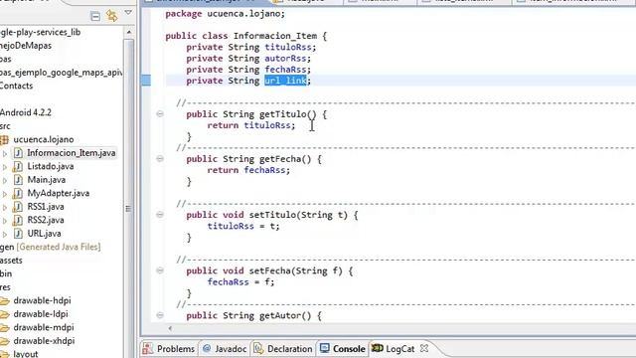Screen dimensions: 636x358
Task: Expand RSS2.java tree node arrow
Action: pos(5,221)
